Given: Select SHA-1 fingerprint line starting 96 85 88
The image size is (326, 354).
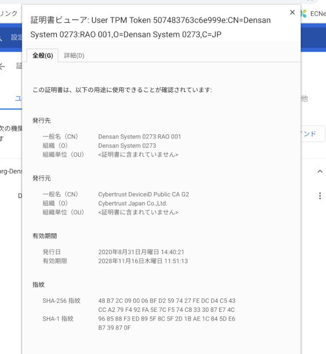Looking at the screenshot, I should (167, 319).
